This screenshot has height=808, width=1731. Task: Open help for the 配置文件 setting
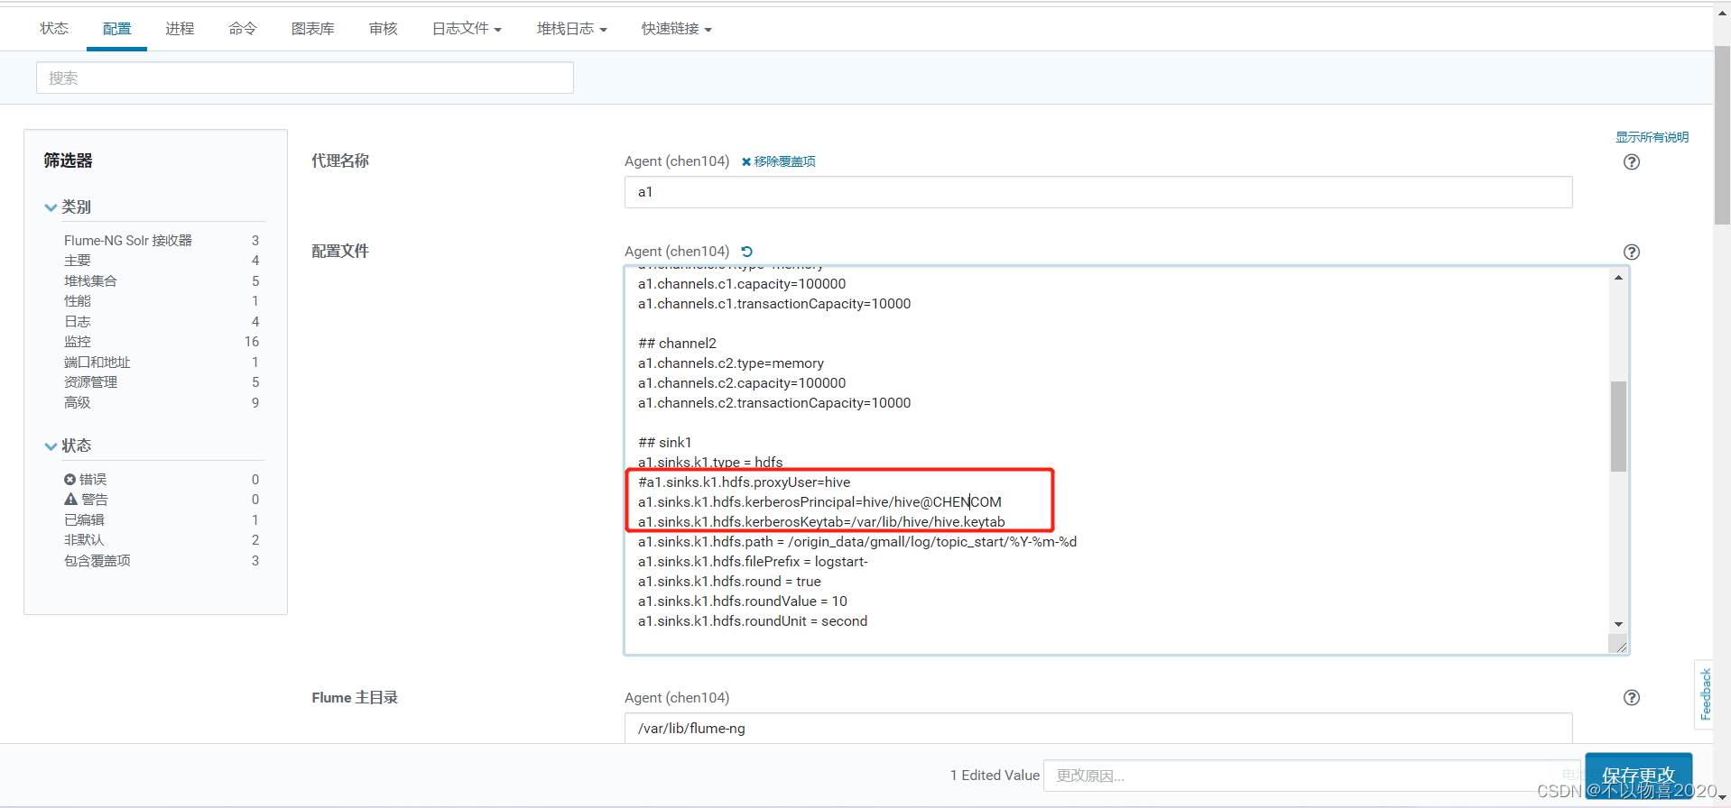point(1631,252)
